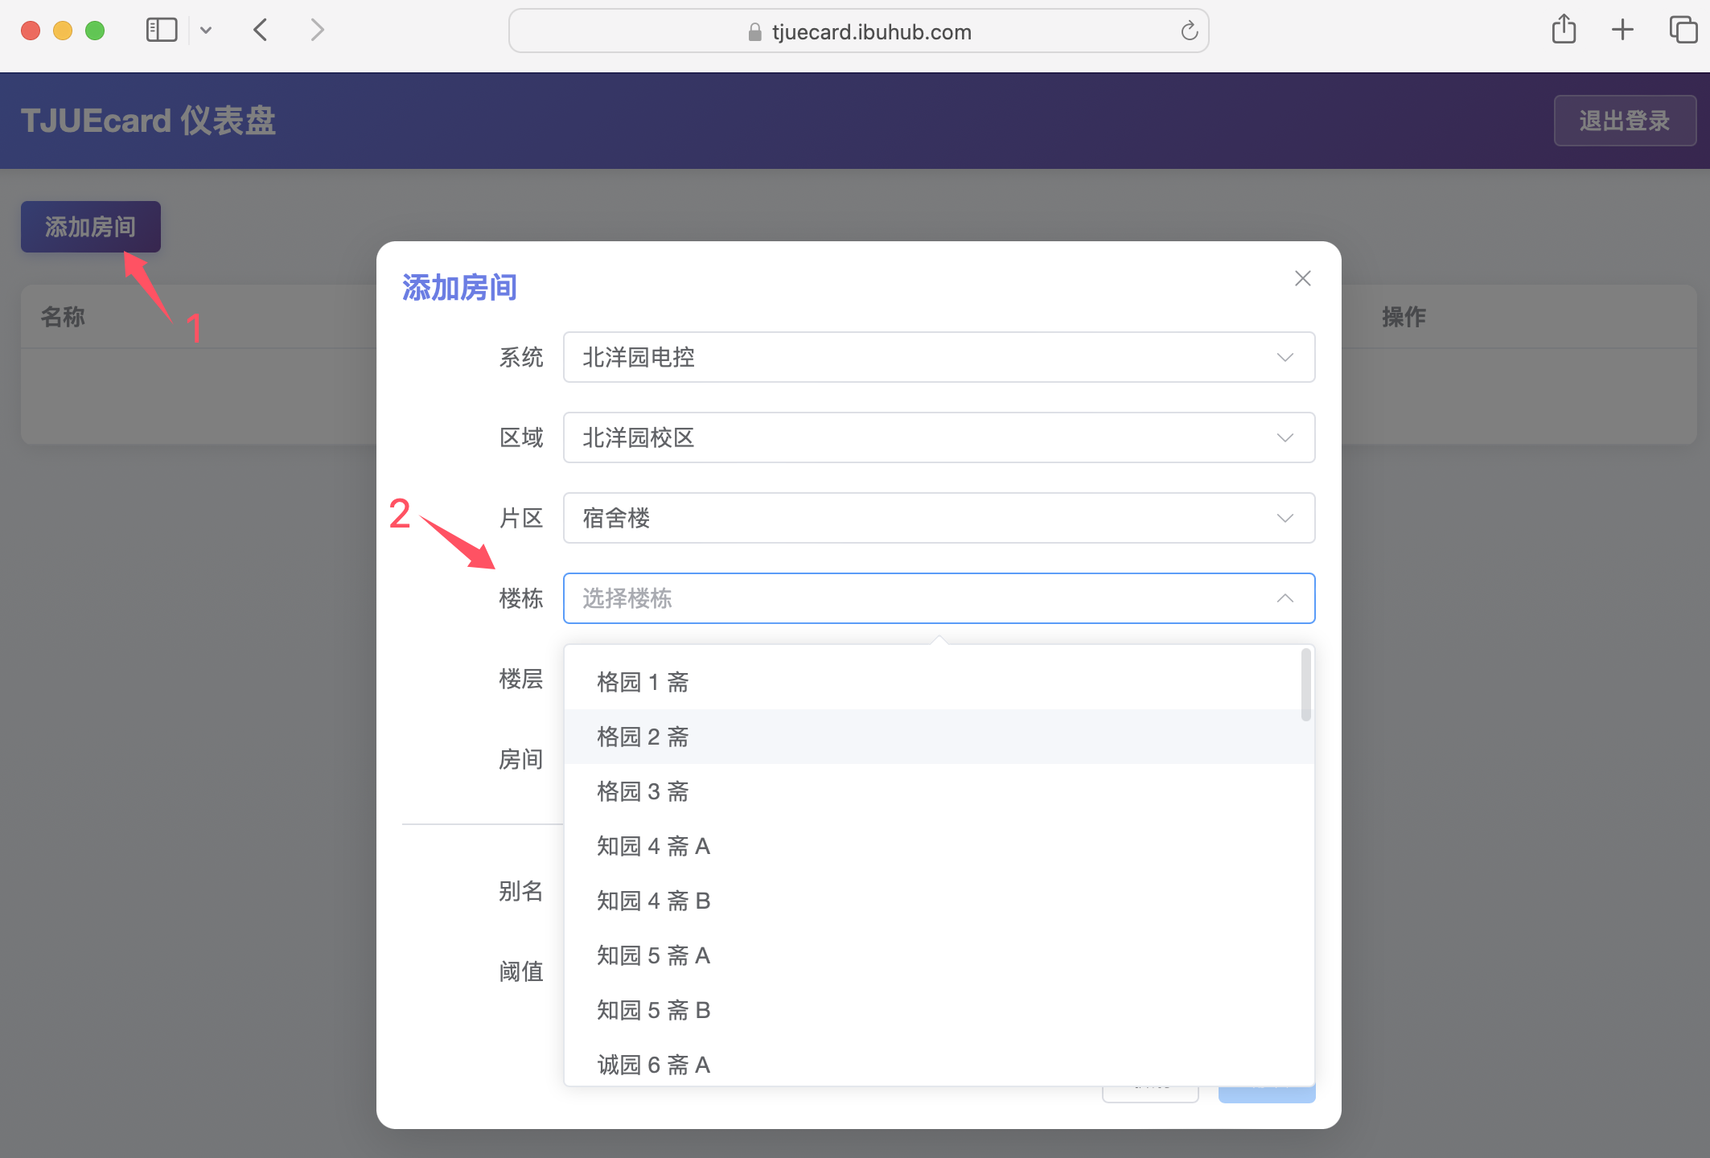The width and height of the screenshot is (1710, 1158).
Task: Show tab overview icon
Action: point(1683,30)
